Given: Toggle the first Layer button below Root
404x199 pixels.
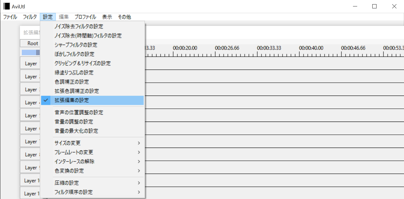Looking at the screenshot, I should [30, 64].
